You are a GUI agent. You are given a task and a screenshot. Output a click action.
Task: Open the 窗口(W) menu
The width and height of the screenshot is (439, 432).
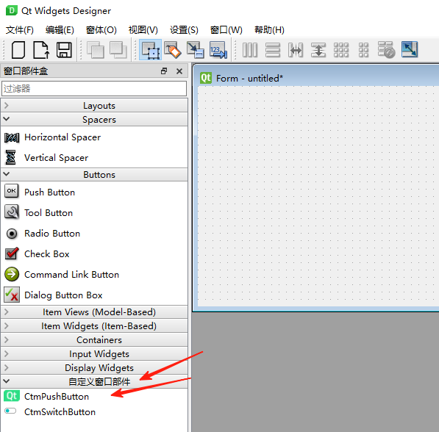coord(226,30)
